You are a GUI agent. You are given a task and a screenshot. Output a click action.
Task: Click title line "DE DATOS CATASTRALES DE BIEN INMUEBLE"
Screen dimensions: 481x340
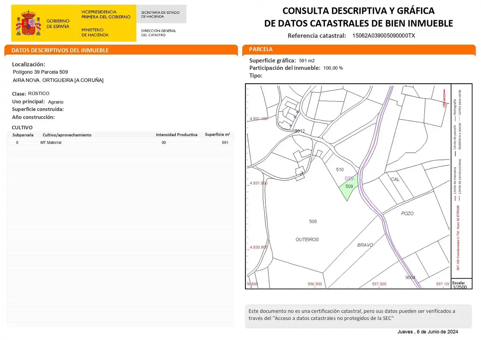pos(358,23)
